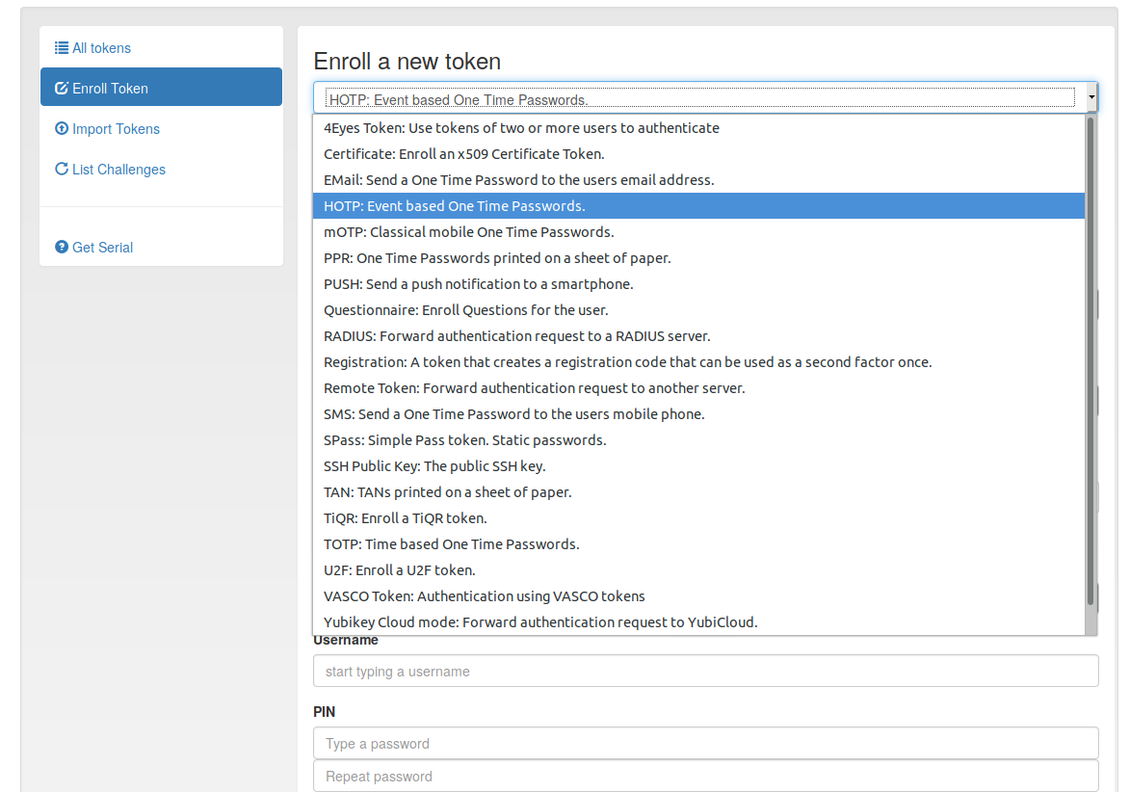Select the TiQR token option
1130x792 pixels.
[x=699, y=517]
